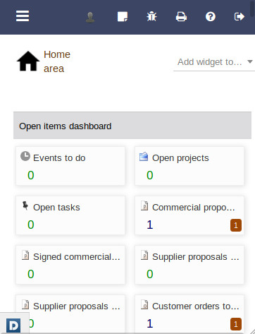
Task: Expand the Add widget to... dropdown
Action: pos(214,62)
